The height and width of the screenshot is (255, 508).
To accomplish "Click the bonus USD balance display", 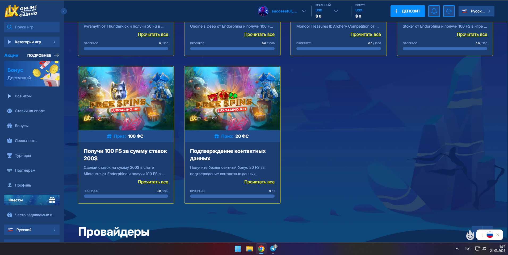I will pyautogui.click(x=360, y=11).
